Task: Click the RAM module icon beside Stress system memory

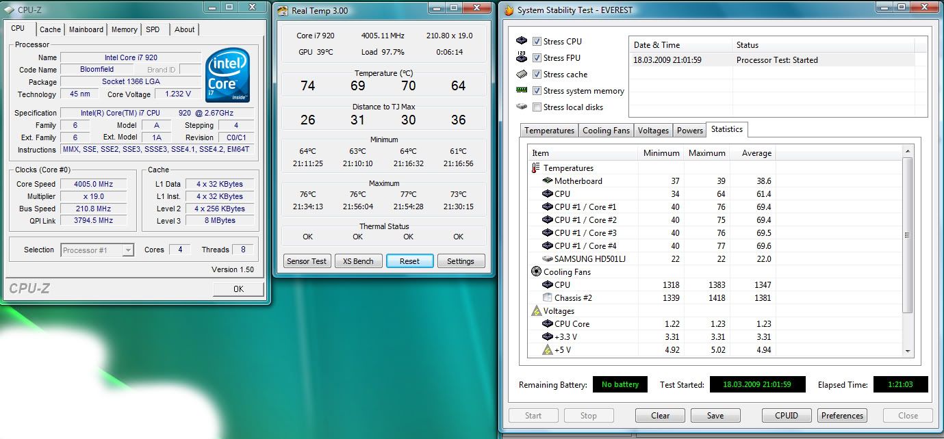Action: 522,90
